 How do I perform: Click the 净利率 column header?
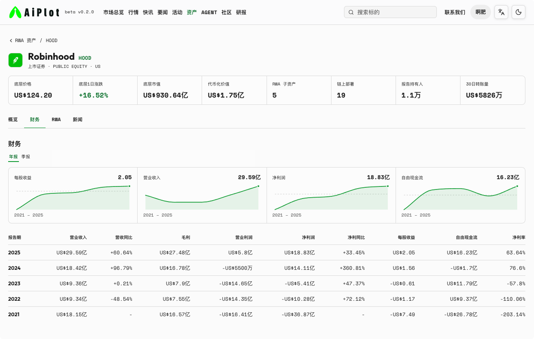point(519,237)
